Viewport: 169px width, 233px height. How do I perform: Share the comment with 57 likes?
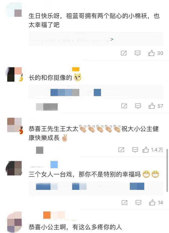(124, 106)
